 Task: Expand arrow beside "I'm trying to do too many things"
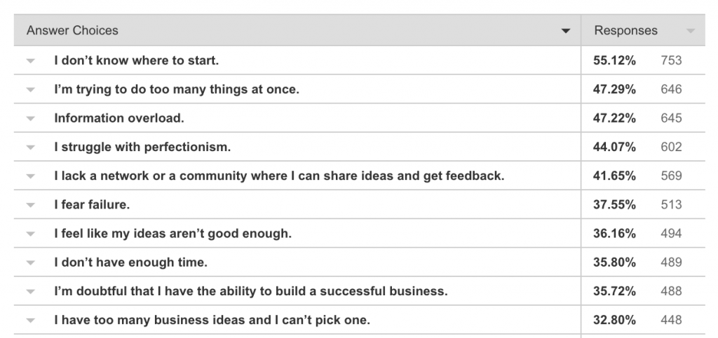30,90
